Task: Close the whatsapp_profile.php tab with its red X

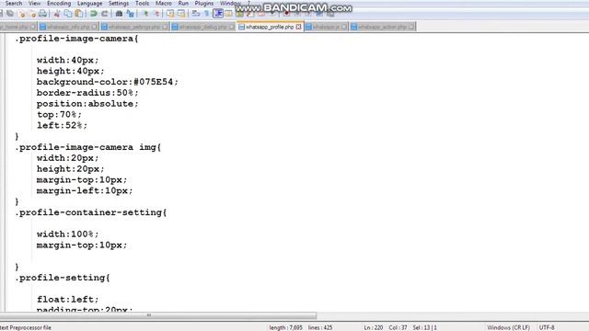Action: 298,27
